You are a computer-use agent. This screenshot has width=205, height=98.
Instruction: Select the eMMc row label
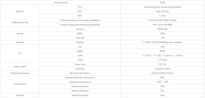tap(80, 34)
